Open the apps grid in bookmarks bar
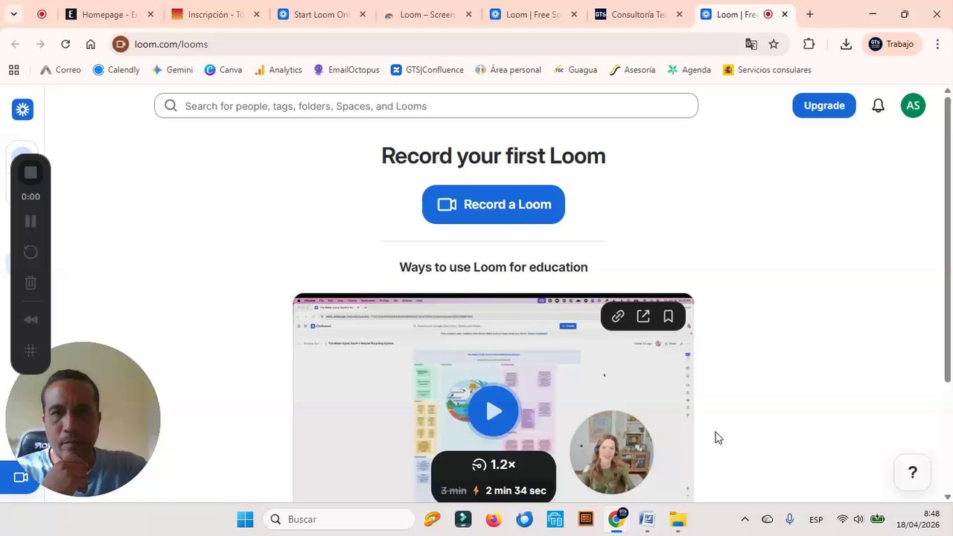 (x=13, y=70)
